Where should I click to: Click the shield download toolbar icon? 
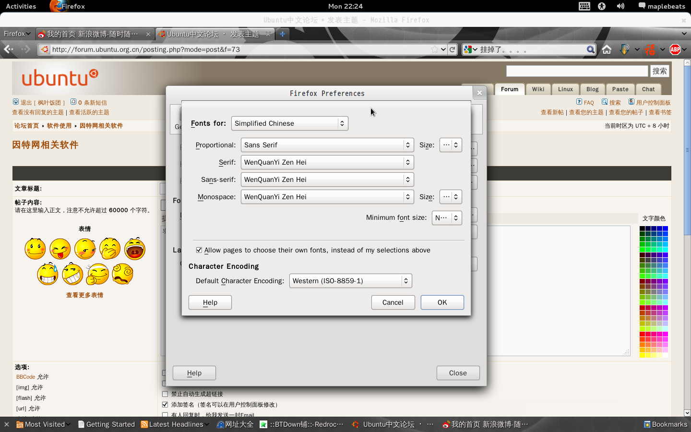click(x=624, y=49)
